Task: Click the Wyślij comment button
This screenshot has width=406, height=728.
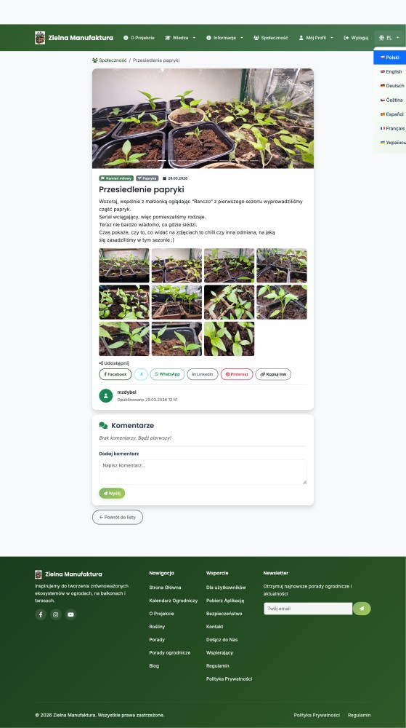Action: point(112,493)
